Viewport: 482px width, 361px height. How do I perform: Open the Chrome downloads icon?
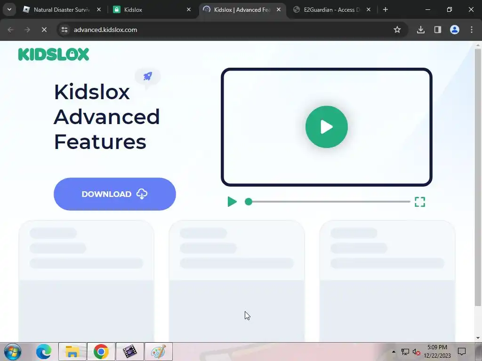[x=421, y=30]
